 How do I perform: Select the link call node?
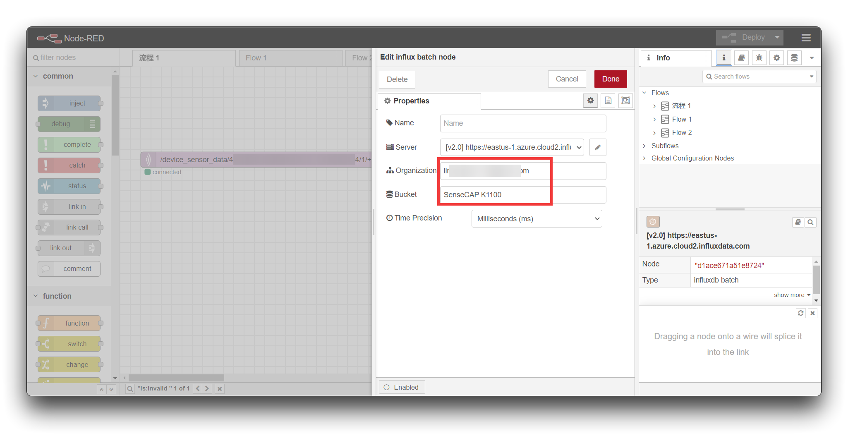(69, 228)
